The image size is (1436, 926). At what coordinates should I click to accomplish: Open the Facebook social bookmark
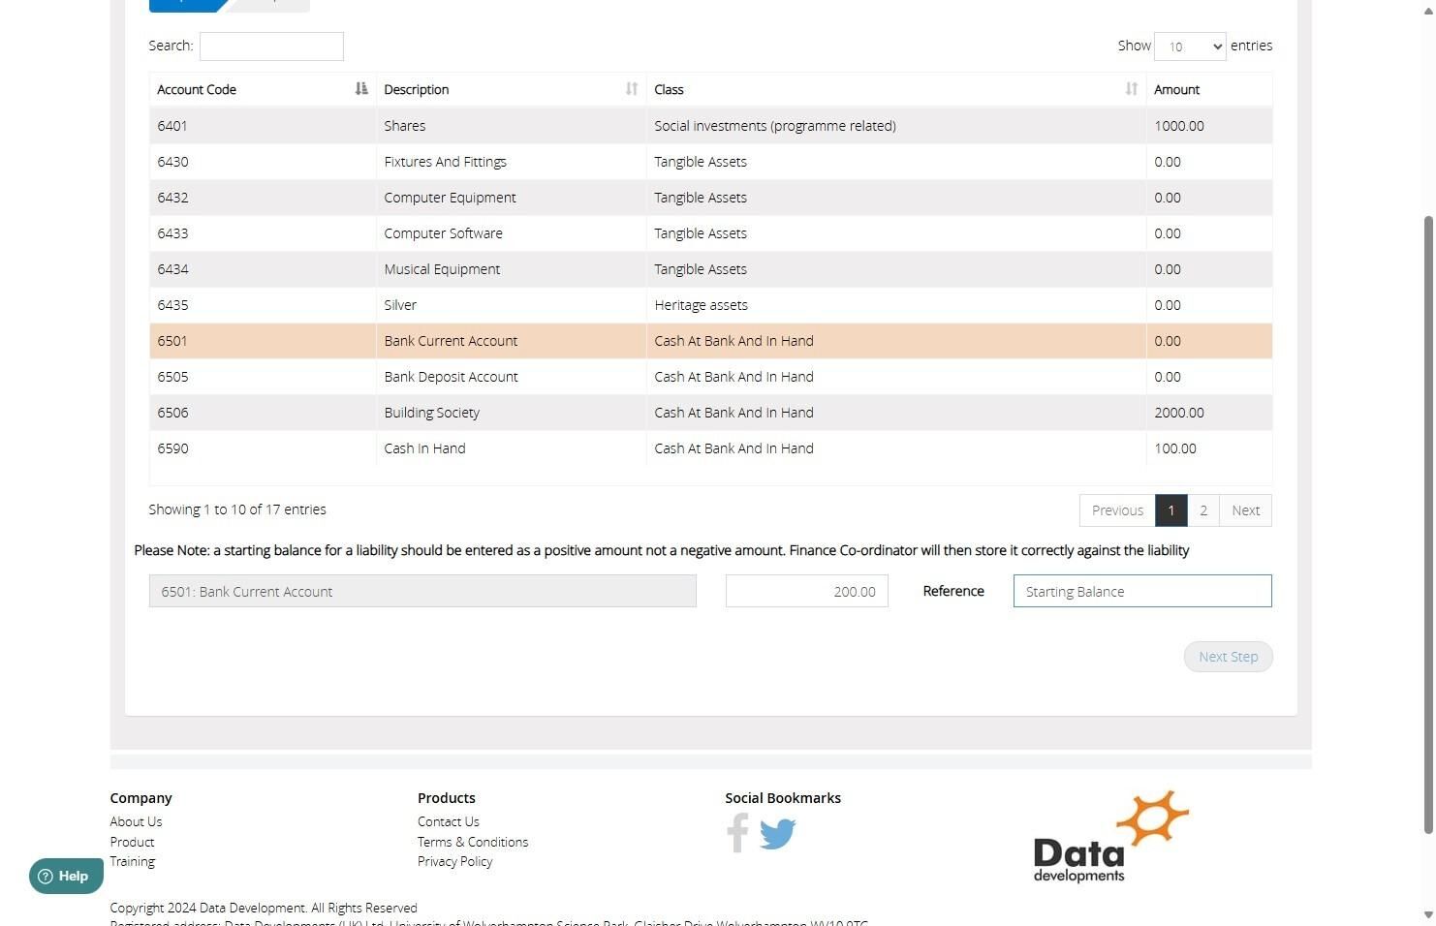(737, 833)
